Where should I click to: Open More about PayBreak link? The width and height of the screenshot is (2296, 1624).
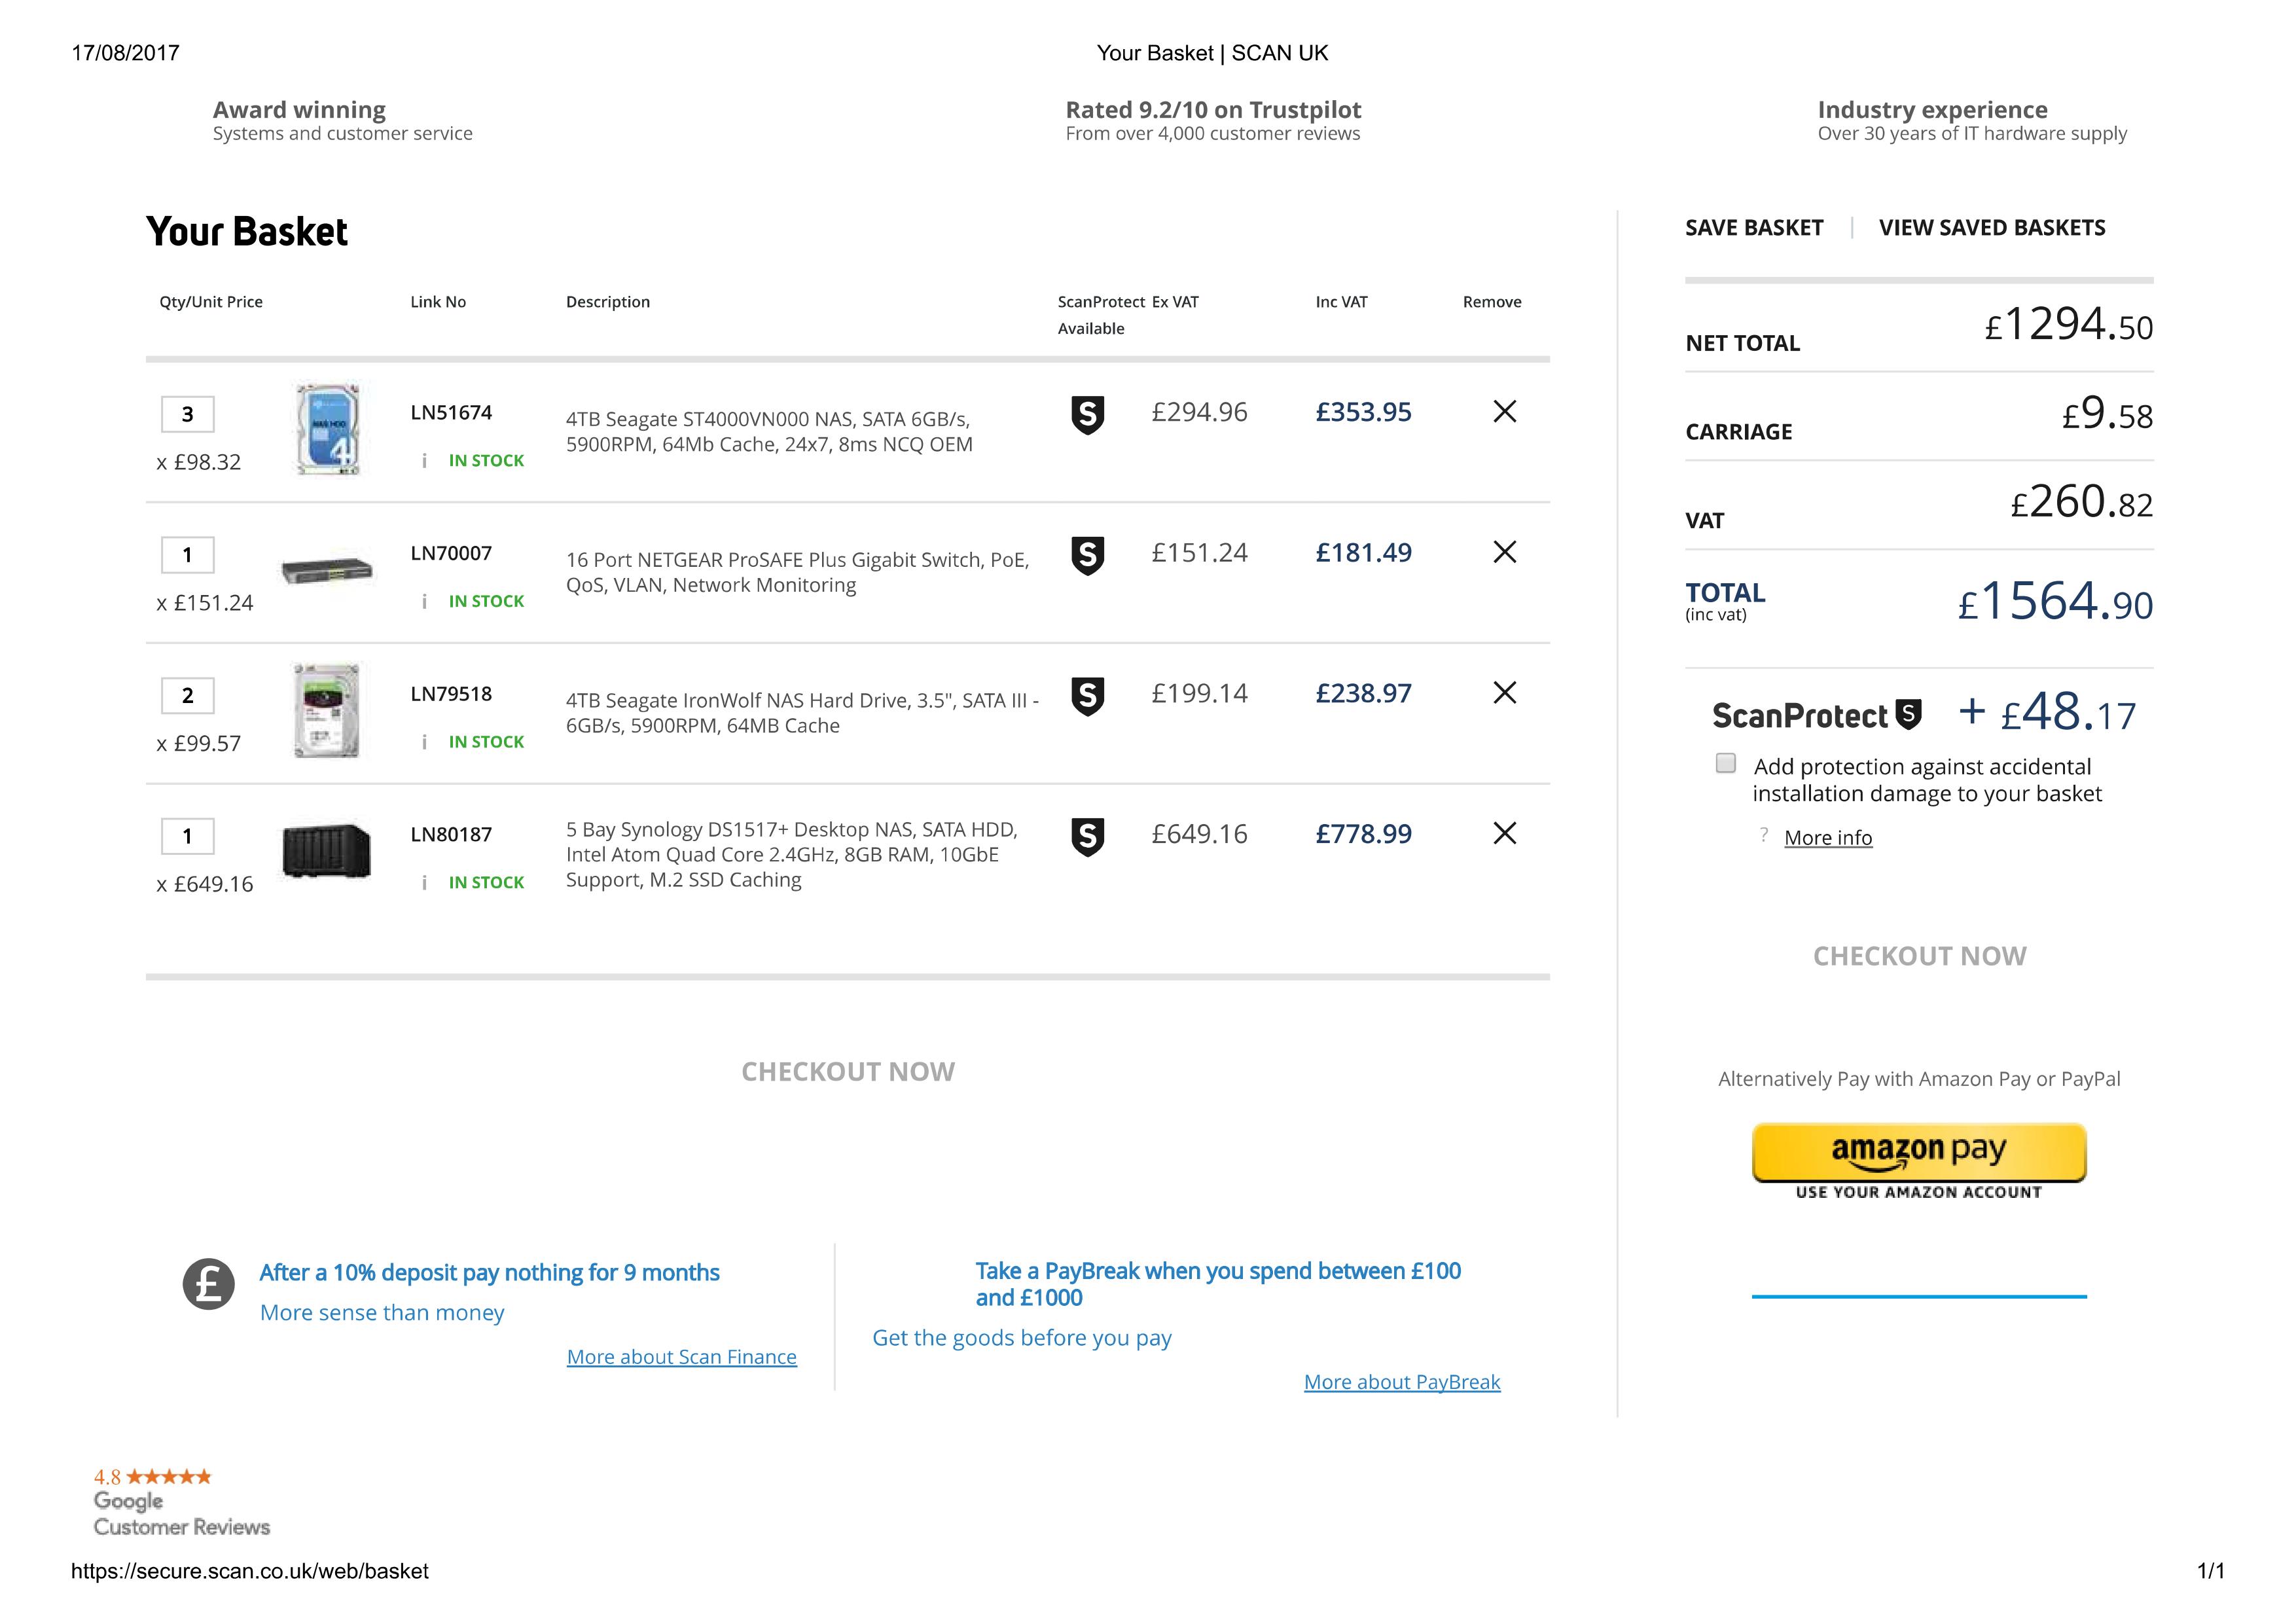(x=1402, y=1382)
